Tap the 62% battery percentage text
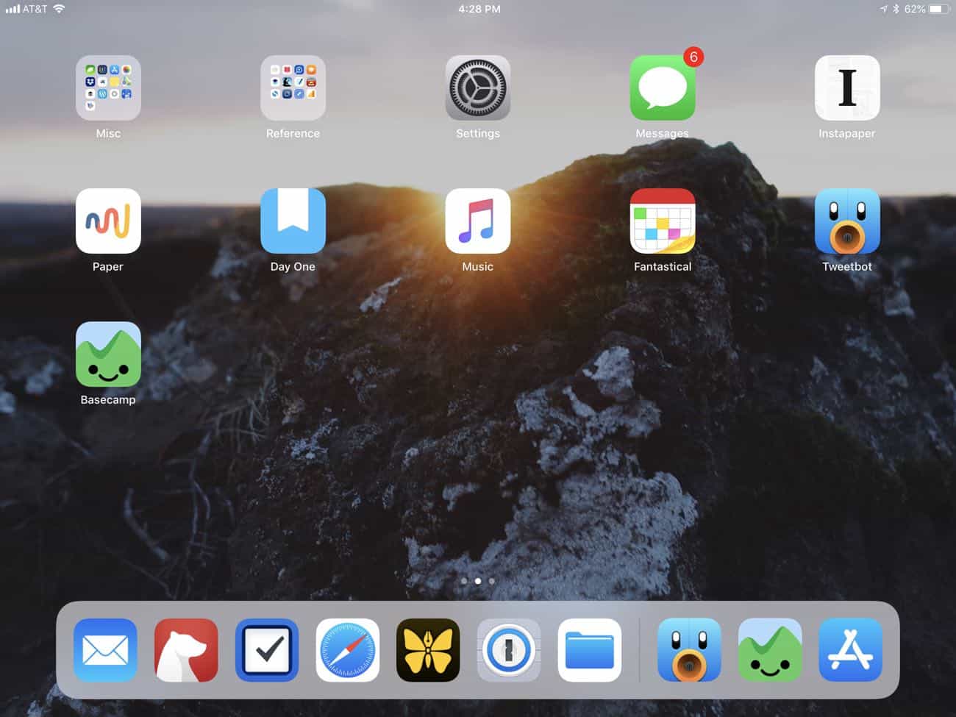Viewport: 956px width, 717px height. pyautogui.click(x=915, y=9)
